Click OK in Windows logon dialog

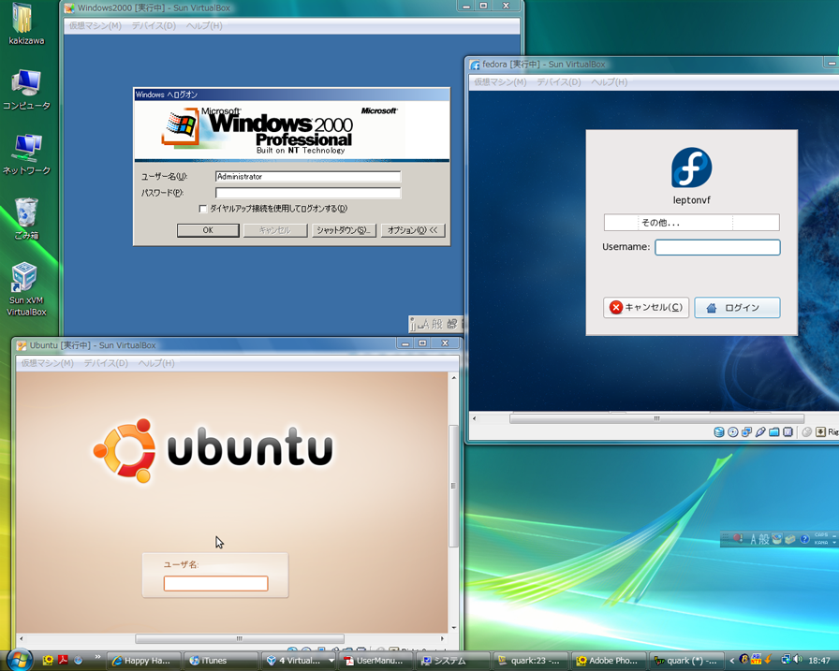tap(208, 230)
